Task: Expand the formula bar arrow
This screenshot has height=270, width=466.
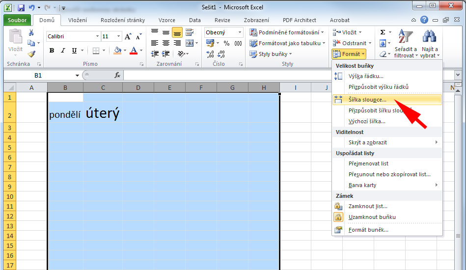Action: [458, 75]
